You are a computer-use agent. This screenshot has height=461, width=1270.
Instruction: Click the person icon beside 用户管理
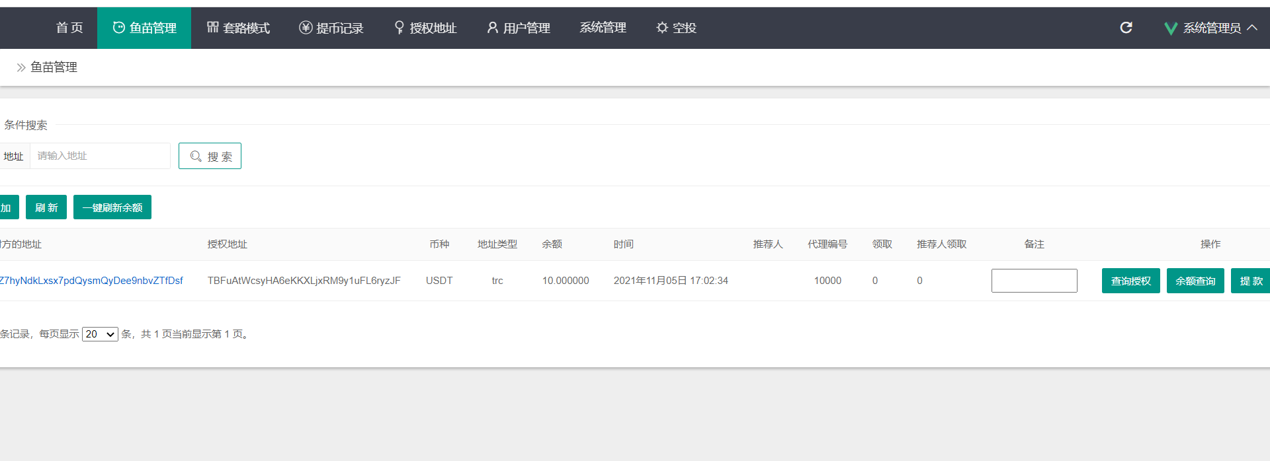pyautogui.click(x=492, y=27)
